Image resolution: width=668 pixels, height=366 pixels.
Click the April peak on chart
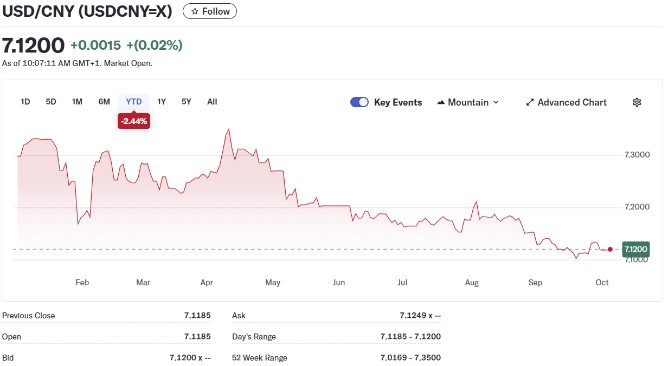click(229, 129)
